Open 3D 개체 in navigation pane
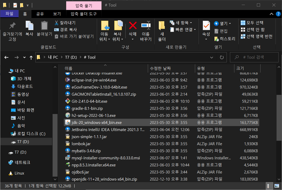Viewport: 282px width, 190px height. coord(21,79)
